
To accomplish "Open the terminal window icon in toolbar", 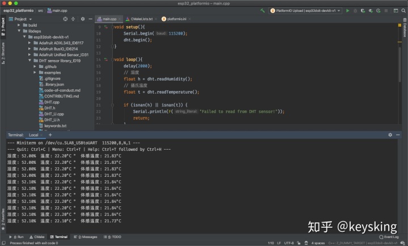I will tap(396, 11).
